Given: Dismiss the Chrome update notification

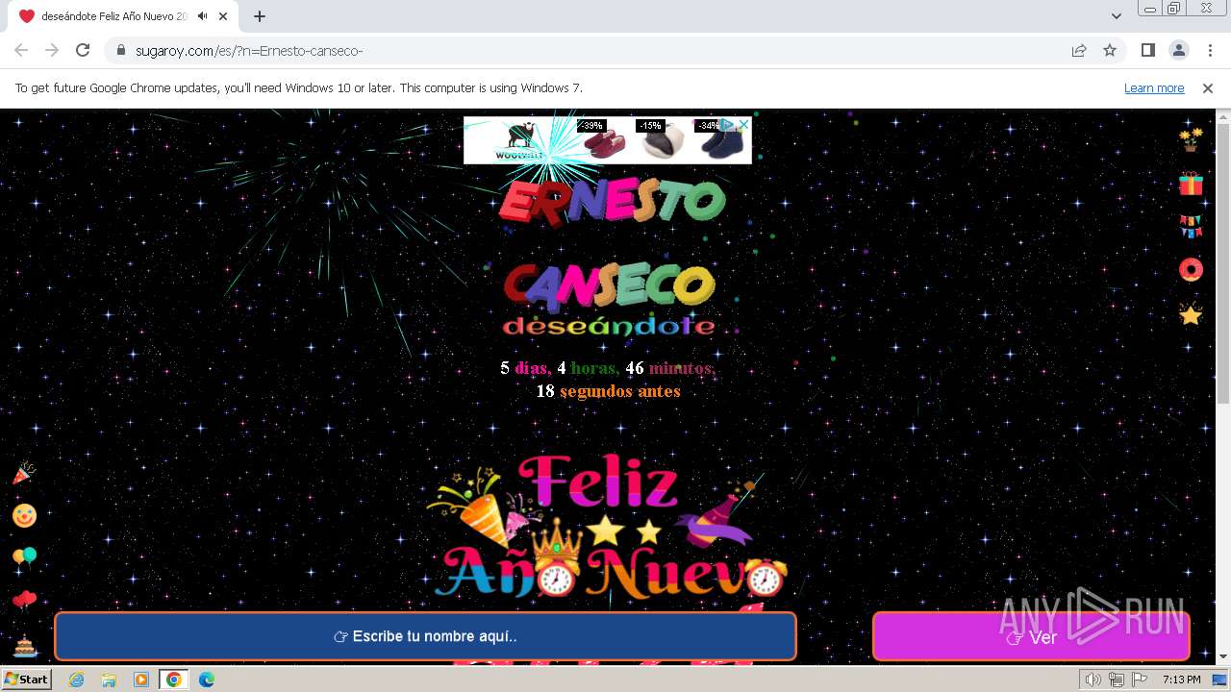Looking at the screenshot, I should tap(1208, 87).
